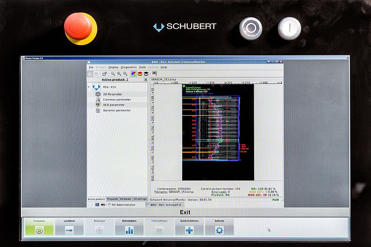Click the Product: OK status text

point(221,195)
